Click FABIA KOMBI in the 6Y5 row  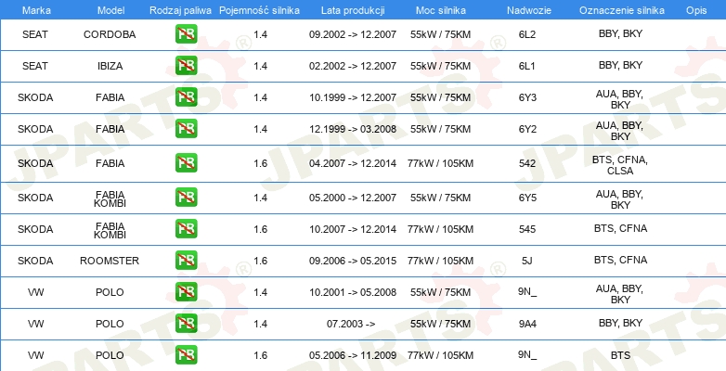(110, 198)
